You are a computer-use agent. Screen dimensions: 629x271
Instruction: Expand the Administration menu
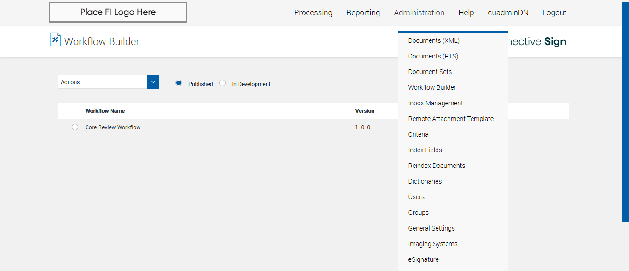click(419, 12)
